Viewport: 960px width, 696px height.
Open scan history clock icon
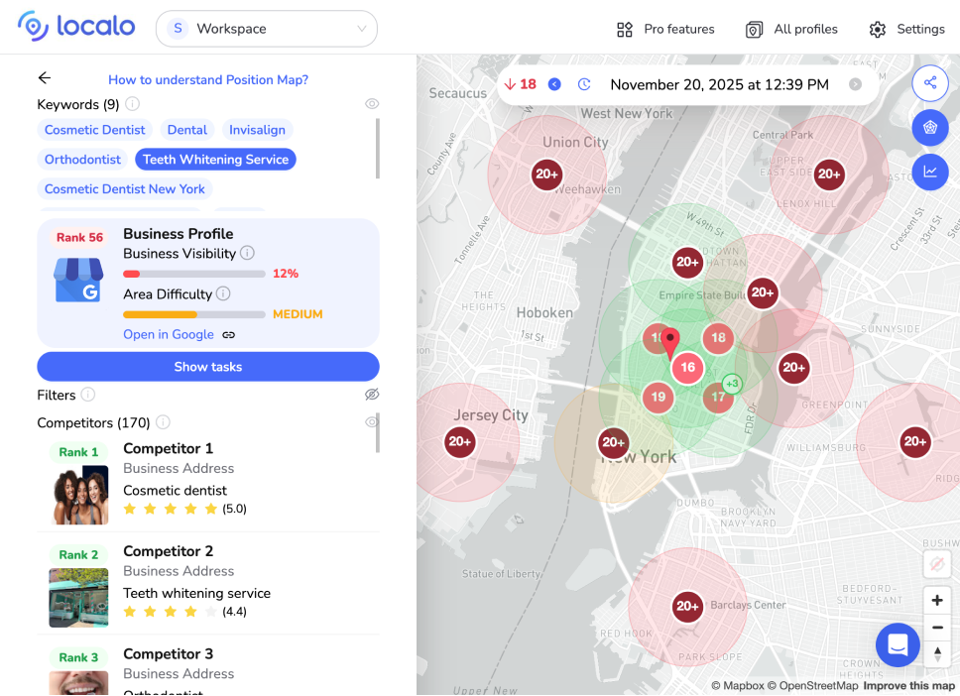coord(584,84)
